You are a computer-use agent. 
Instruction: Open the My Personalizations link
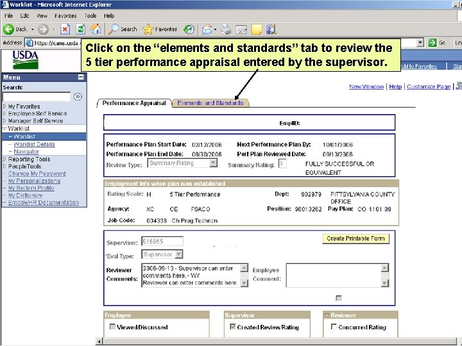click(x=34, y=181)
